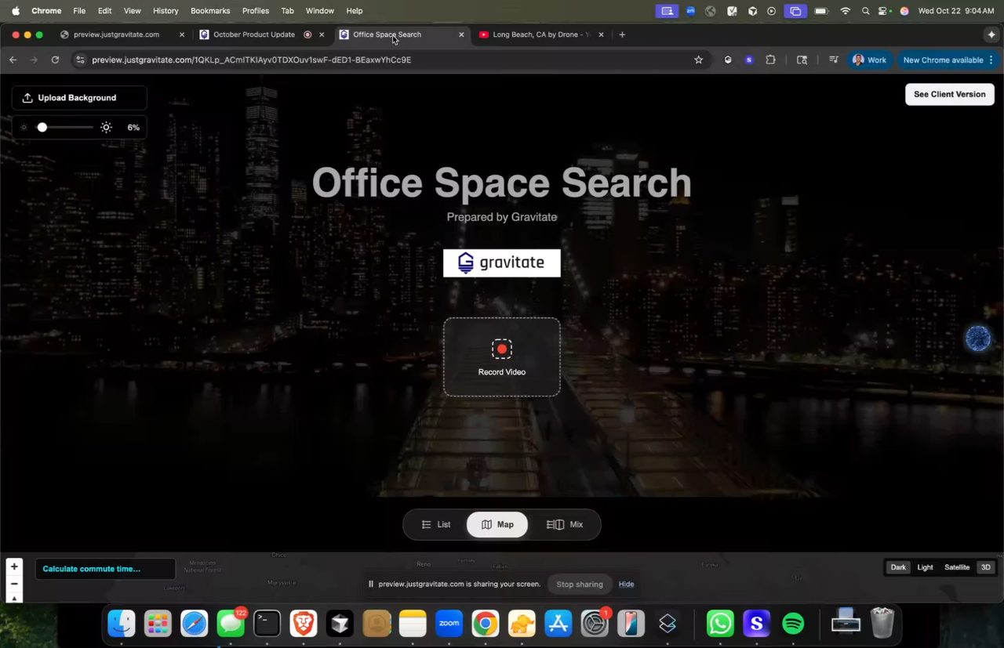Image resolution: width=1004 pixels, height=648 pixels.
Task: Click the glowing blue globe icon
Action: [977, 338]
